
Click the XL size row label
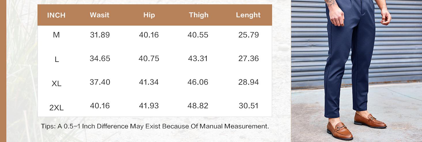click(x=56, y=84)
